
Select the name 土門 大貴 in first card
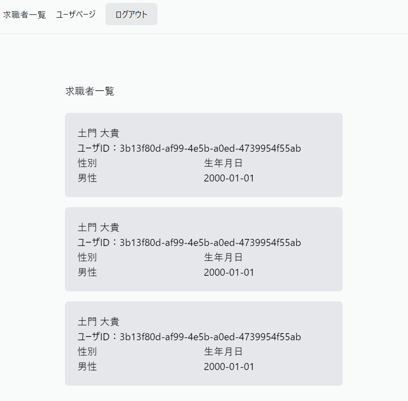click(x=98, y=134)
